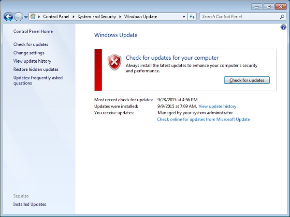
Task: Maximize the Windows Update window
Action: point(269,7)
